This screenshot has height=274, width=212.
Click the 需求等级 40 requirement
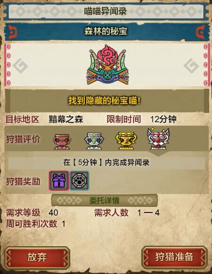tap(32, 212)
